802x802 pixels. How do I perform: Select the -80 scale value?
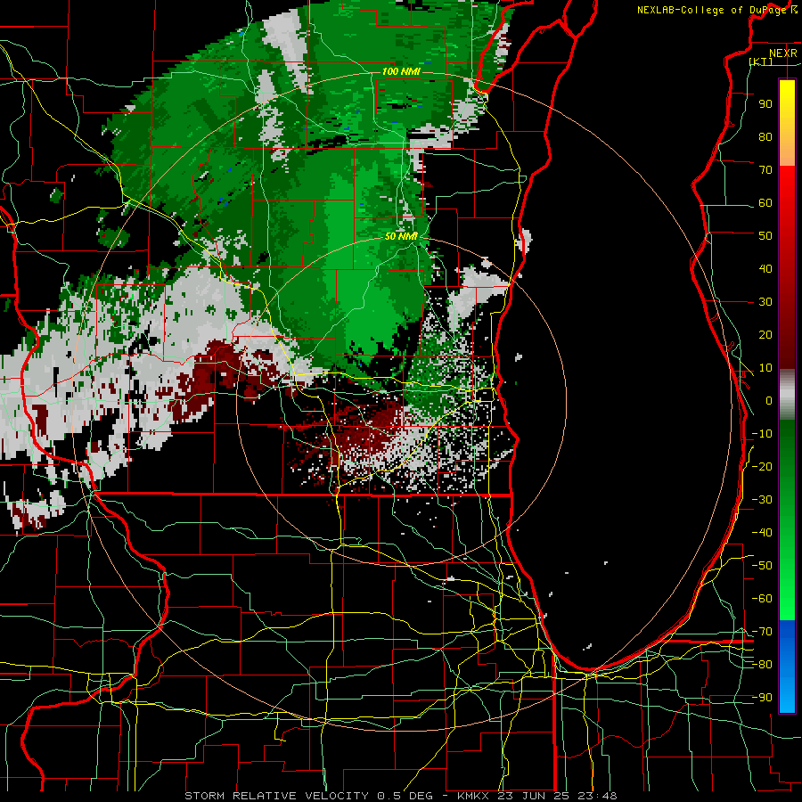[762, 665]
